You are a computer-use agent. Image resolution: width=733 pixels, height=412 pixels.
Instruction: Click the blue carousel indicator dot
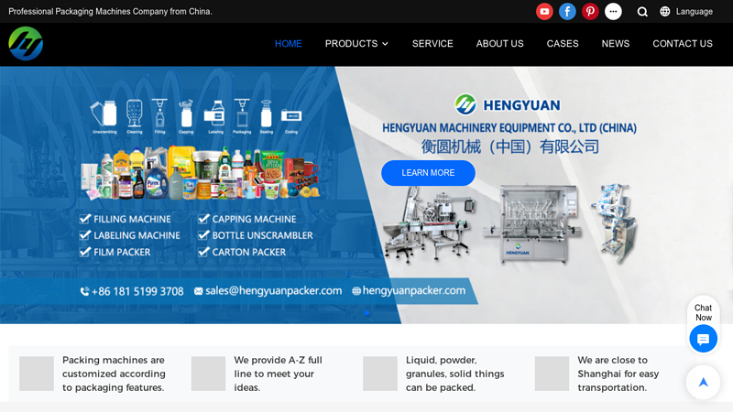click(366, 313)
